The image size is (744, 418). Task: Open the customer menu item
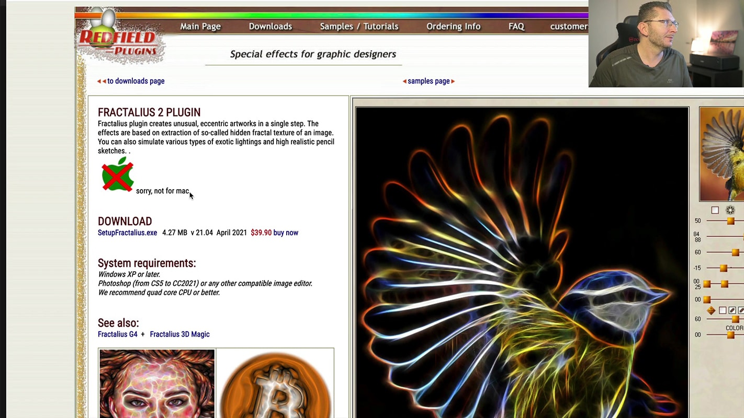tap(569, 26)
